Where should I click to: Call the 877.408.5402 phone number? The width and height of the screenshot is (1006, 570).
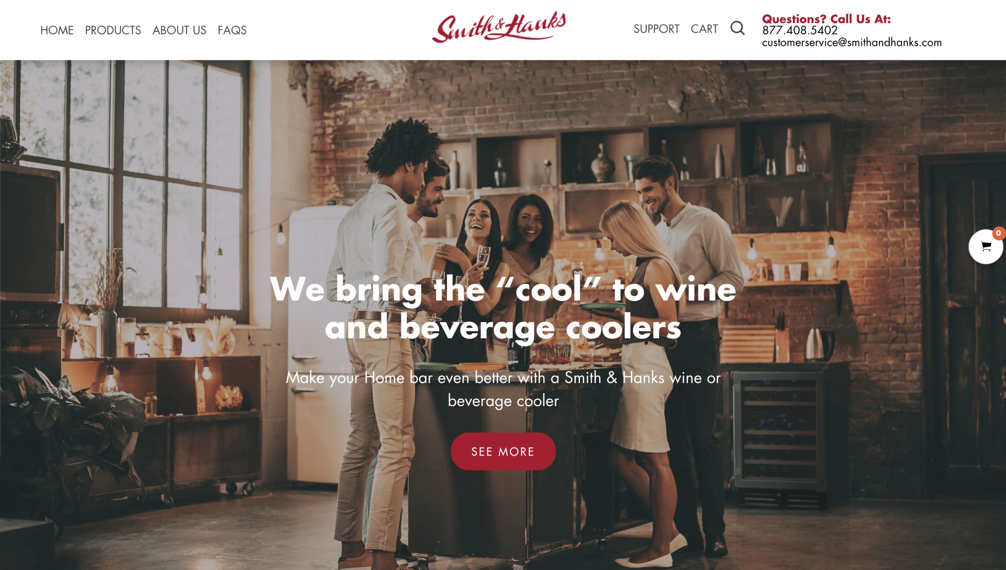tap(799, 30)
